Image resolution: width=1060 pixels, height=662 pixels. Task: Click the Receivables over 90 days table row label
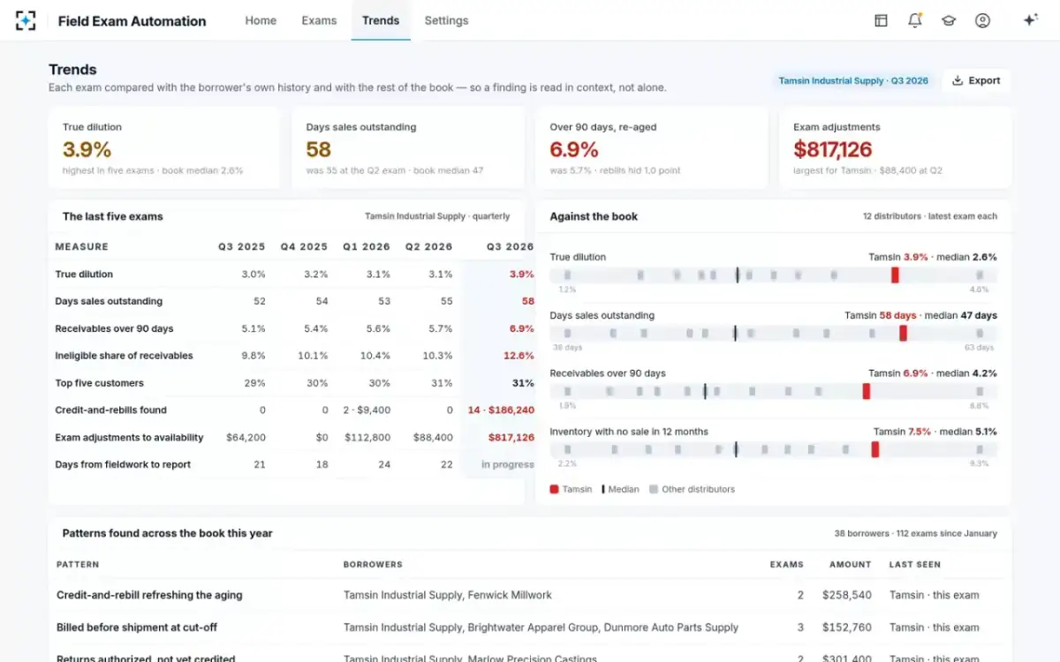(114, 329)
